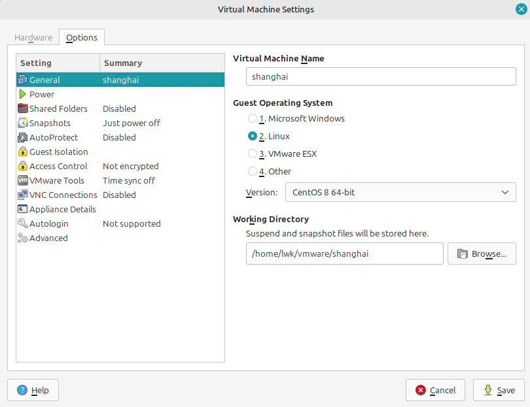Click 'Not encrypted' summary text

tap(131, 167)
